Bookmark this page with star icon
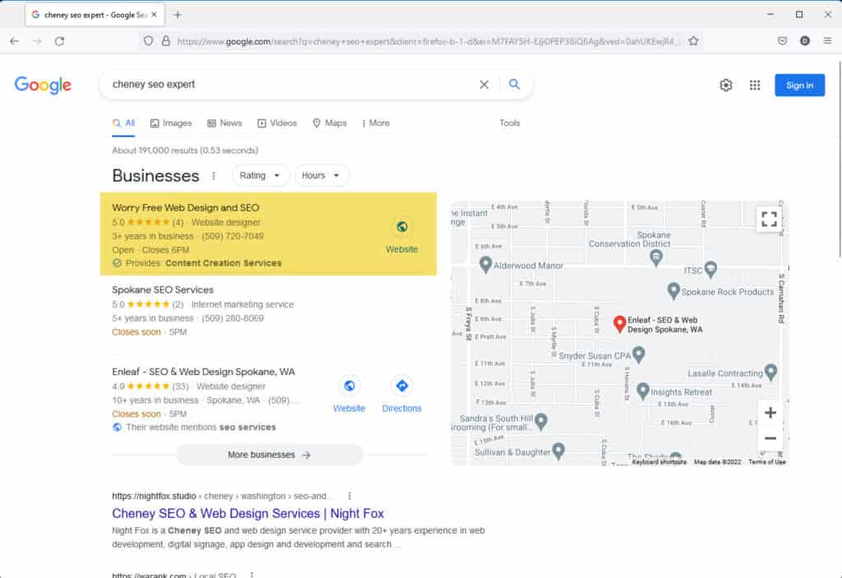This screenshot has width=842, height=578. (693, 41)
